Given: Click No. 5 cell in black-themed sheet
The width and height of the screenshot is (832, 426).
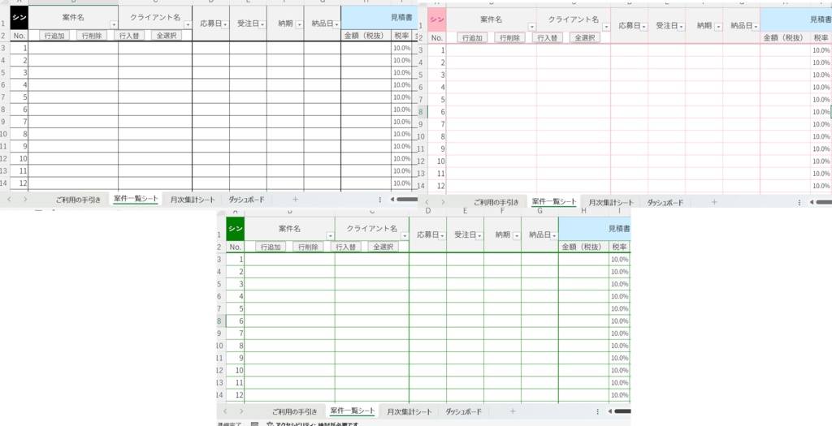Looking at the screenshot, I should point(19,97).
